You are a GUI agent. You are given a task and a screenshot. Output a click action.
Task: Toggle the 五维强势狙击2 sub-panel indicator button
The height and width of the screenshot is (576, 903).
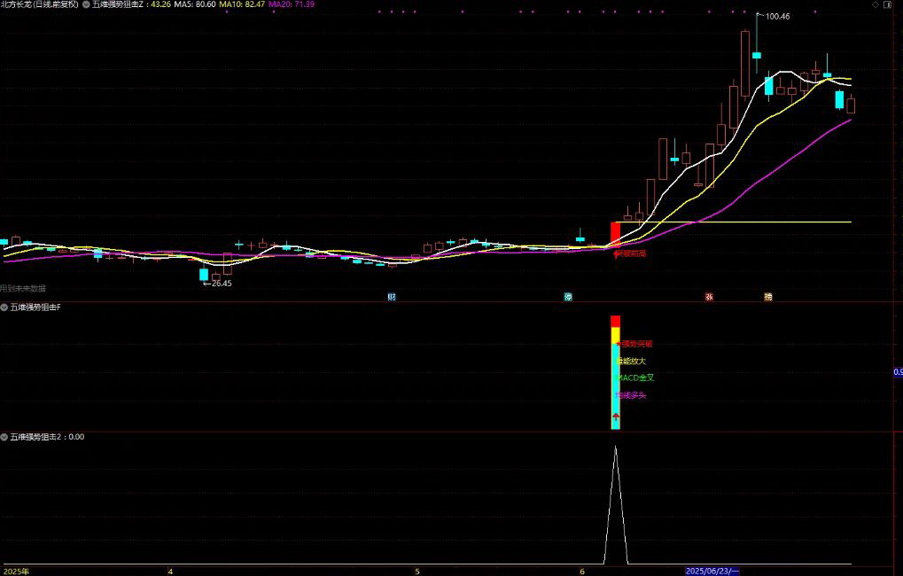click(x=4, y=437)
